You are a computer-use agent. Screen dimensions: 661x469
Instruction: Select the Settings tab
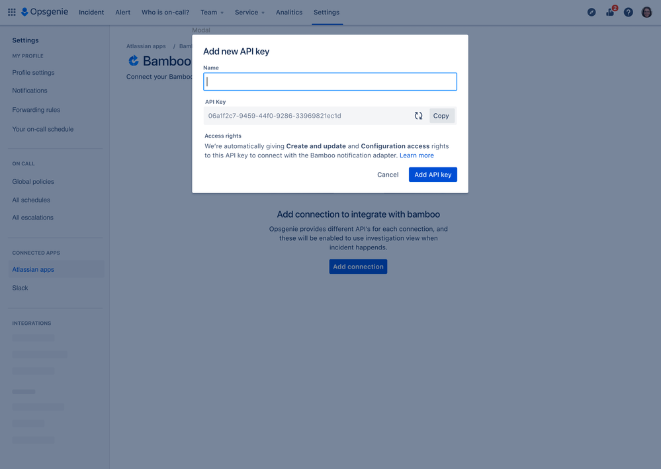point(326,12)
